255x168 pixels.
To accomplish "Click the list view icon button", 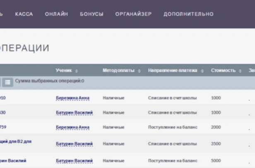I will click(x=8, y=82).
